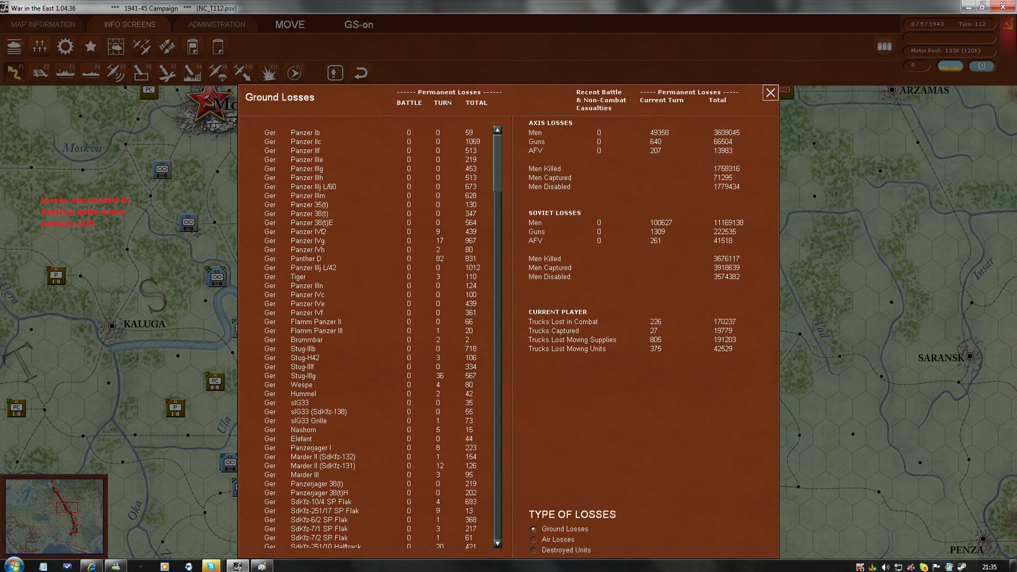The image size is (1017, 572).
Task: Select bomb city F8 icon
Action: click(x=192, y=73)
